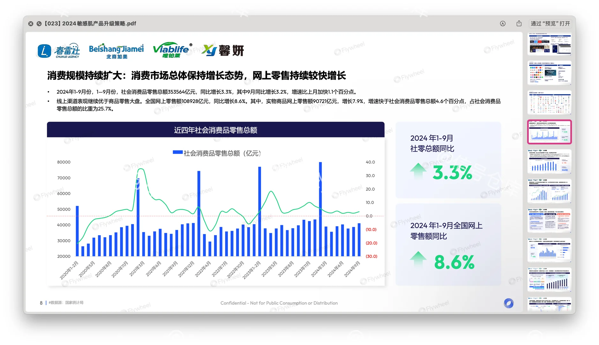Select the second slide thumbnail
This screenshot has height=345, width=599.
coord(549,73)
